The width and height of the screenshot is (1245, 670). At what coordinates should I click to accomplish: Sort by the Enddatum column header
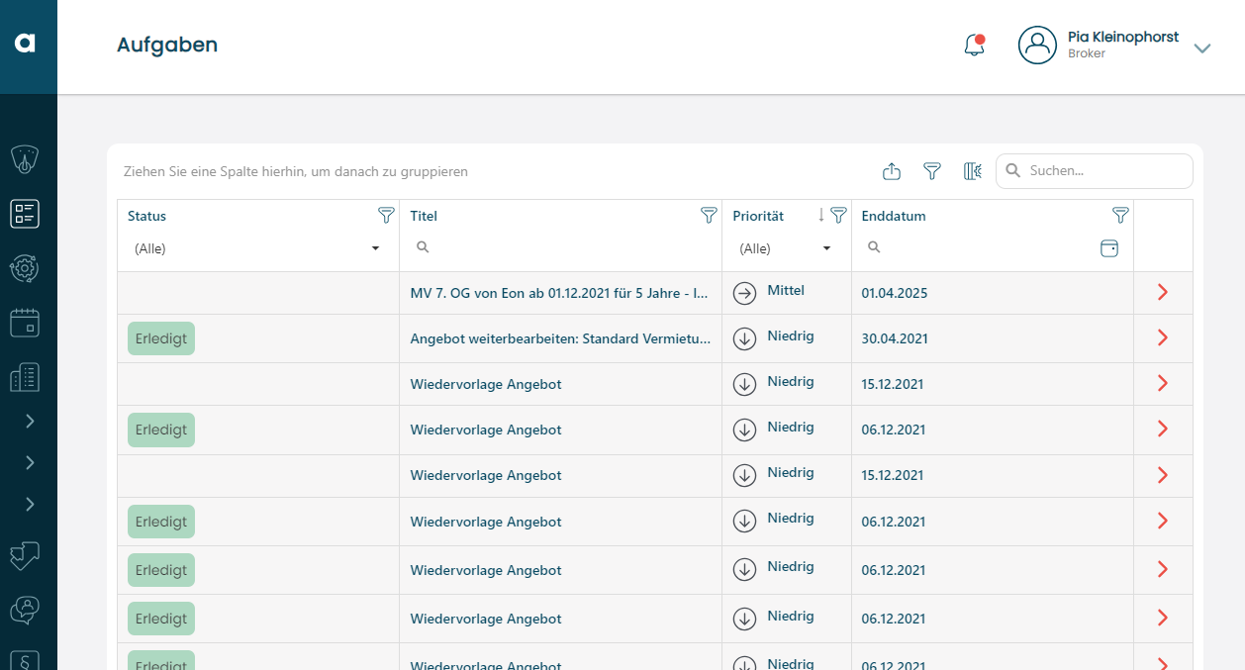tap(894, 216)
